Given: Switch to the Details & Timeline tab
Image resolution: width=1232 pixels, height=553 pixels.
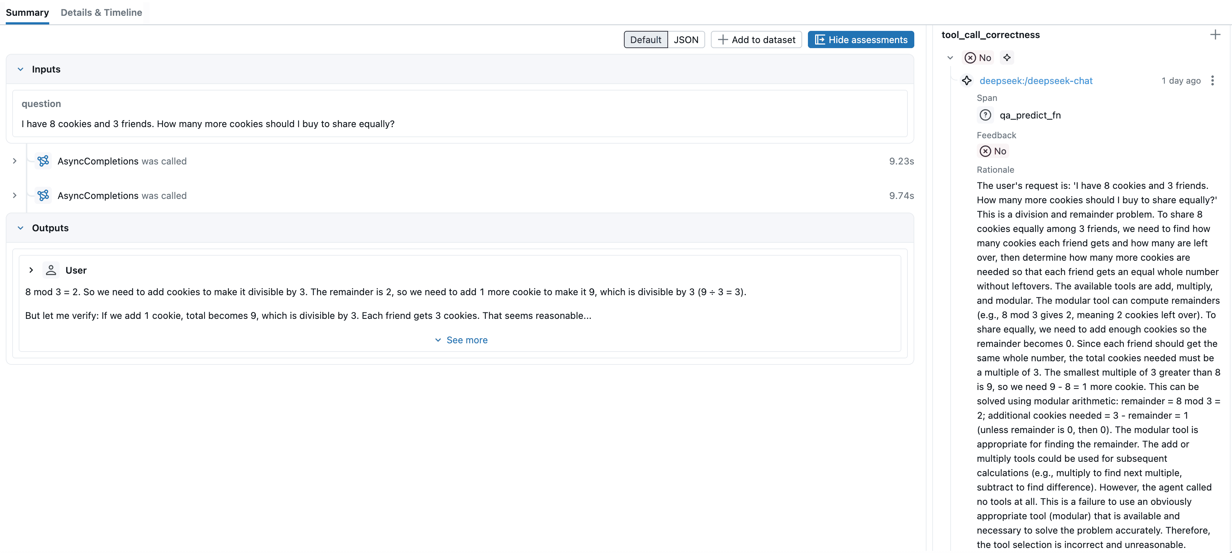Looking at the screenshot, I should pyautogui.click(x=101, y=13).
